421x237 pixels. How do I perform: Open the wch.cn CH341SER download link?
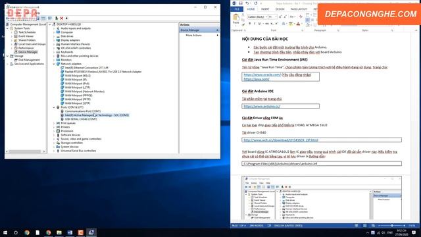[x=281, y=140]
